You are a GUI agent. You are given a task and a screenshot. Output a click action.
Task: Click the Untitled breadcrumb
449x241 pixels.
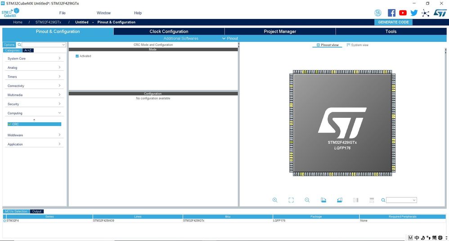click(x=81, y=22)
